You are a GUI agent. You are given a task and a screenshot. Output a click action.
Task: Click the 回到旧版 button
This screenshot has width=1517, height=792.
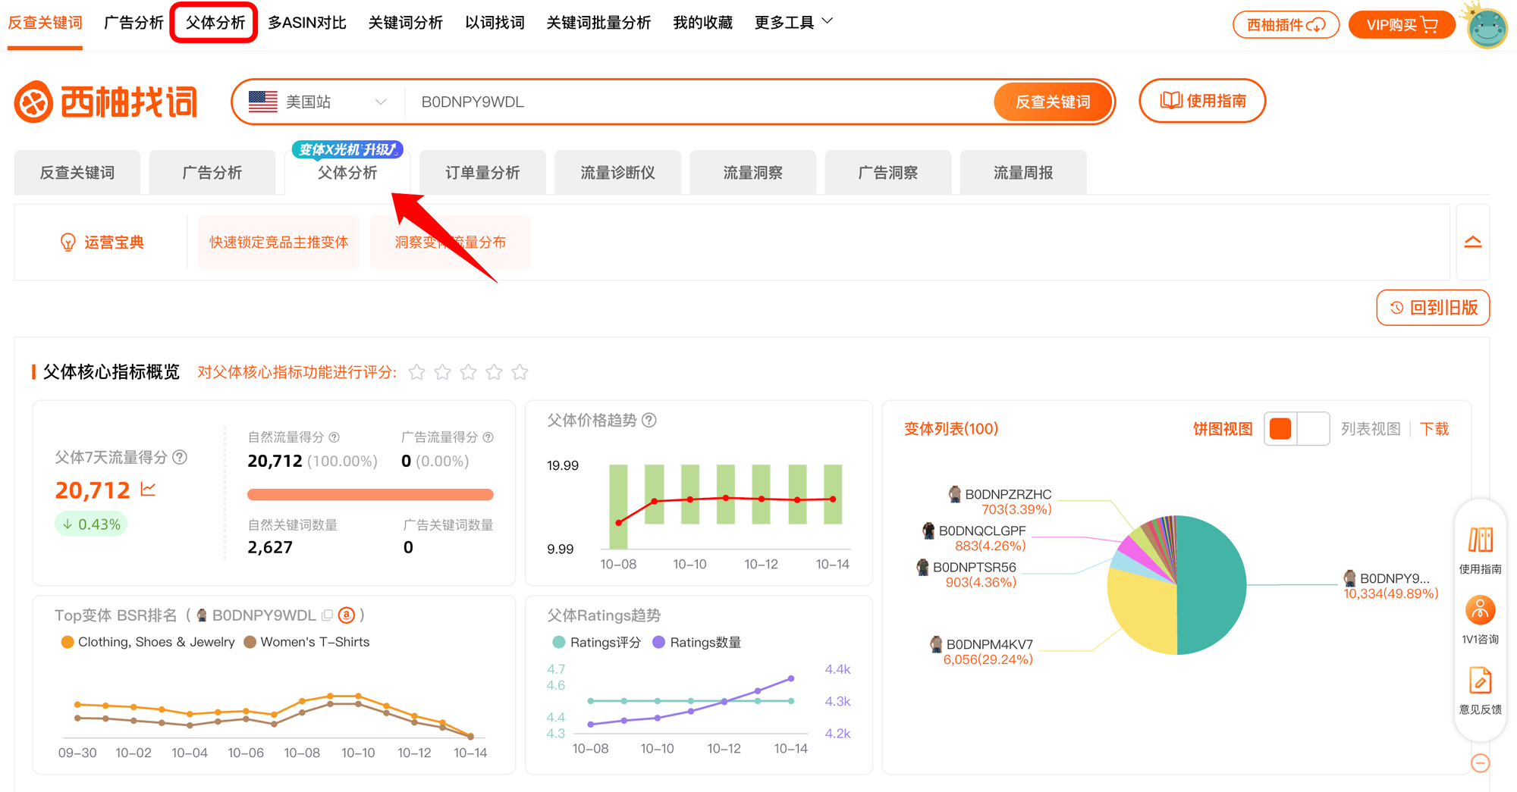[x=1433, y=308]
